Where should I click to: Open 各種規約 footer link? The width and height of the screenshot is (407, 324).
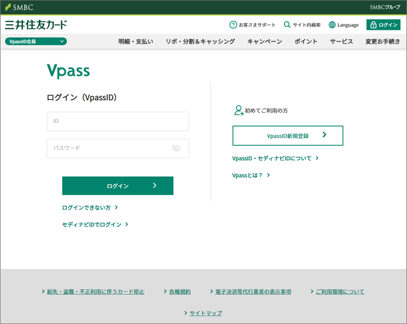pos(180,291)
